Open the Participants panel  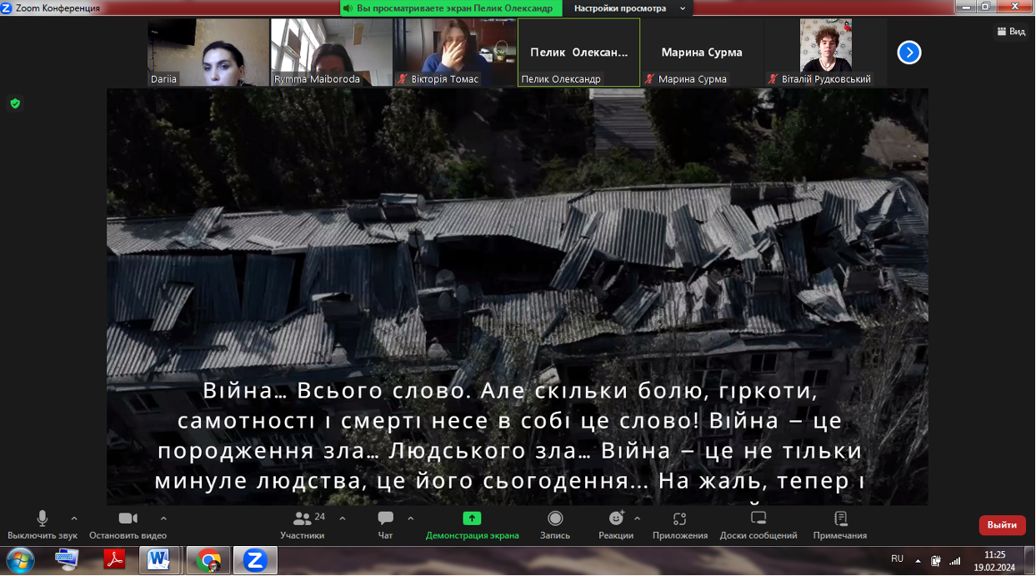[302, 524]
